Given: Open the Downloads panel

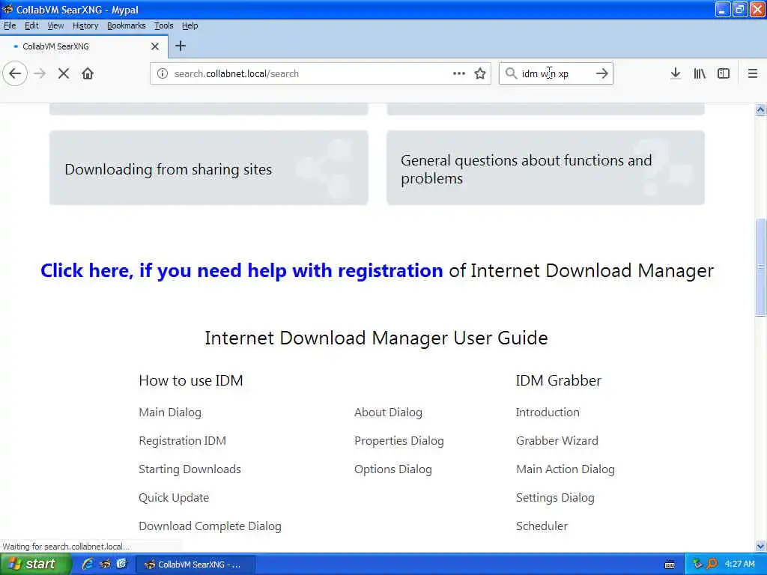Looking at the screenshot, I should (x=676, y=74).
